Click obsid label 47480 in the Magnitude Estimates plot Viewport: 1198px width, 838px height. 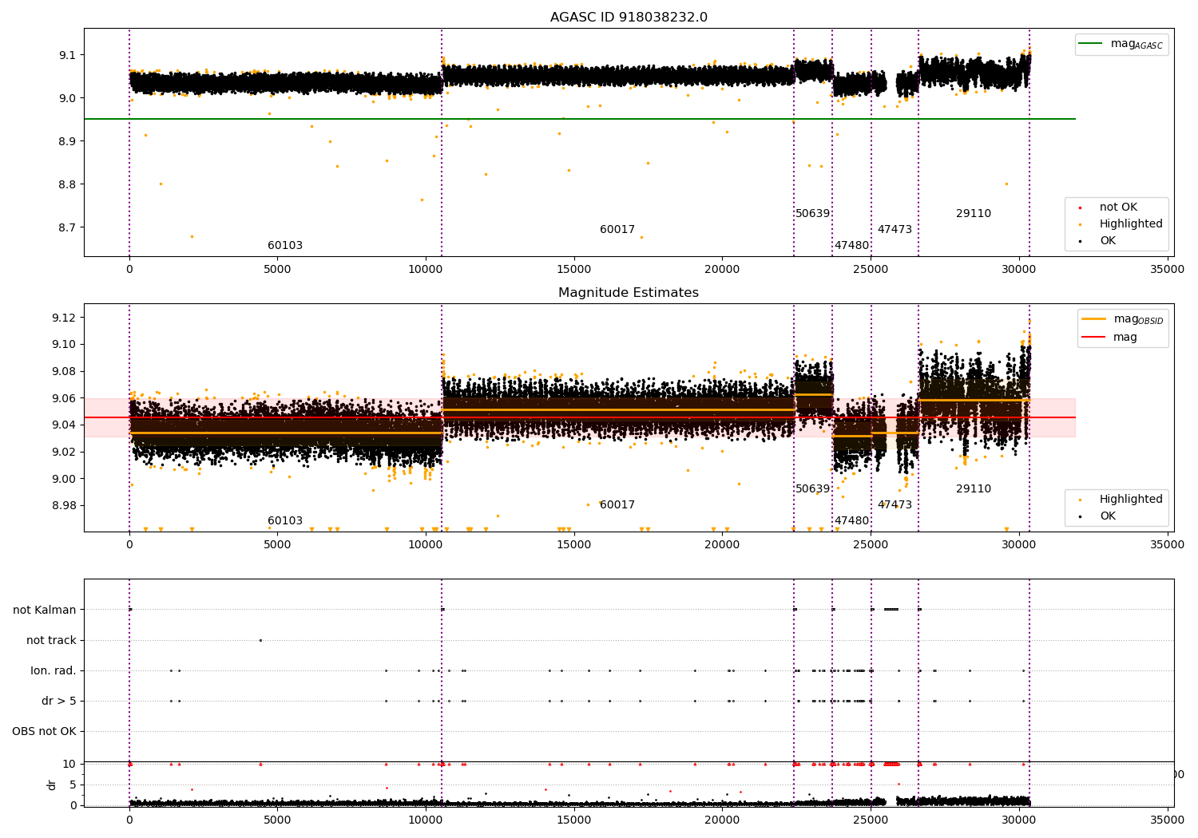point(851,521)
